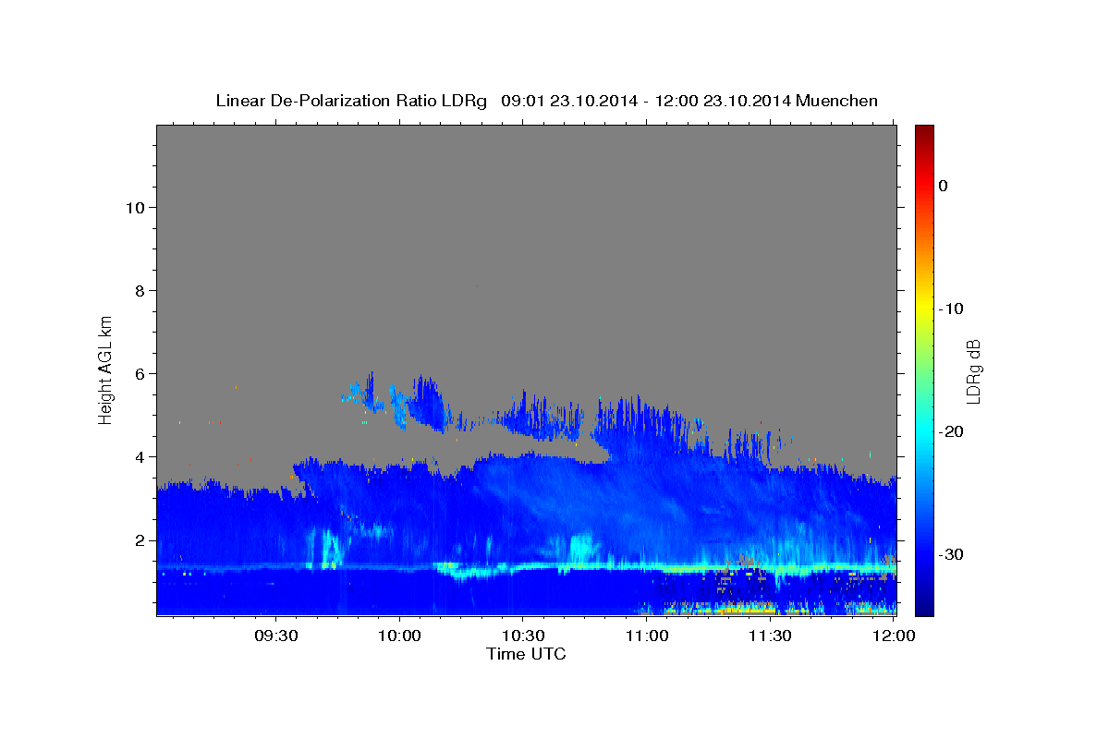This screenshot has width=1109, height=739.
Task: Click the "10:00" time tick label
Action: pos(399,636)
